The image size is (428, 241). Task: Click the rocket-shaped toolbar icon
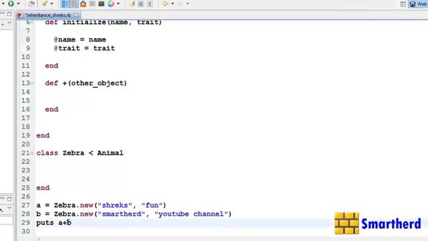pos(45,3)
